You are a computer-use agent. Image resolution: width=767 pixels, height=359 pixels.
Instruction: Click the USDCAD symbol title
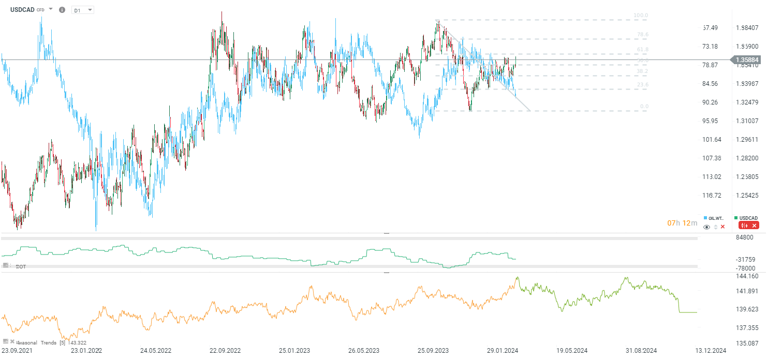pos(22,10)
